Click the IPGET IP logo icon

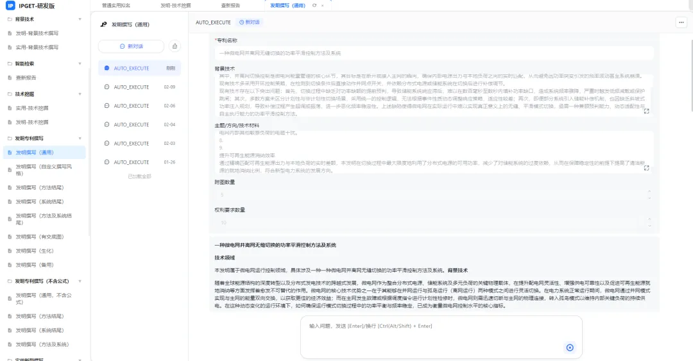coord(10,6)
